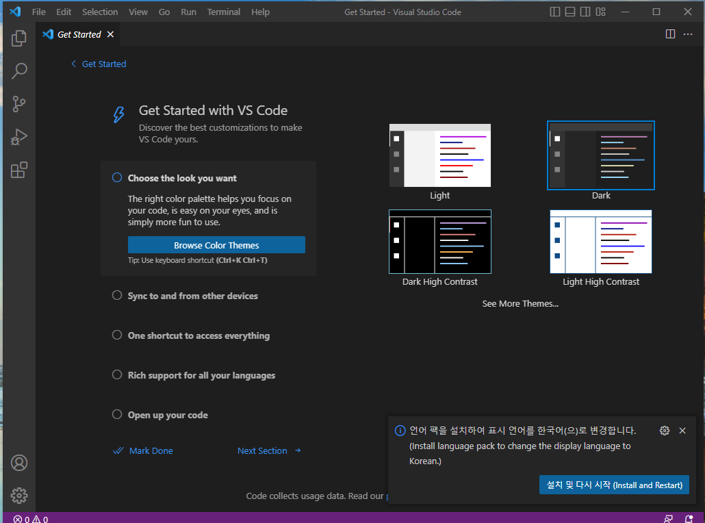Click Install and Restart button
This screenshot has height=523, width=705.
click(x=614, y=485)
